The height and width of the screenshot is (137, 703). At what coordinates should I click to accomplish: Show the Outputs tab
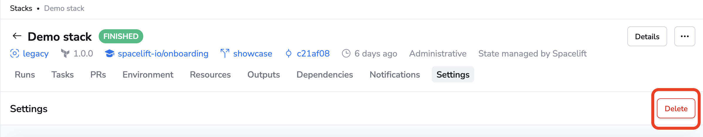point(264,75)
